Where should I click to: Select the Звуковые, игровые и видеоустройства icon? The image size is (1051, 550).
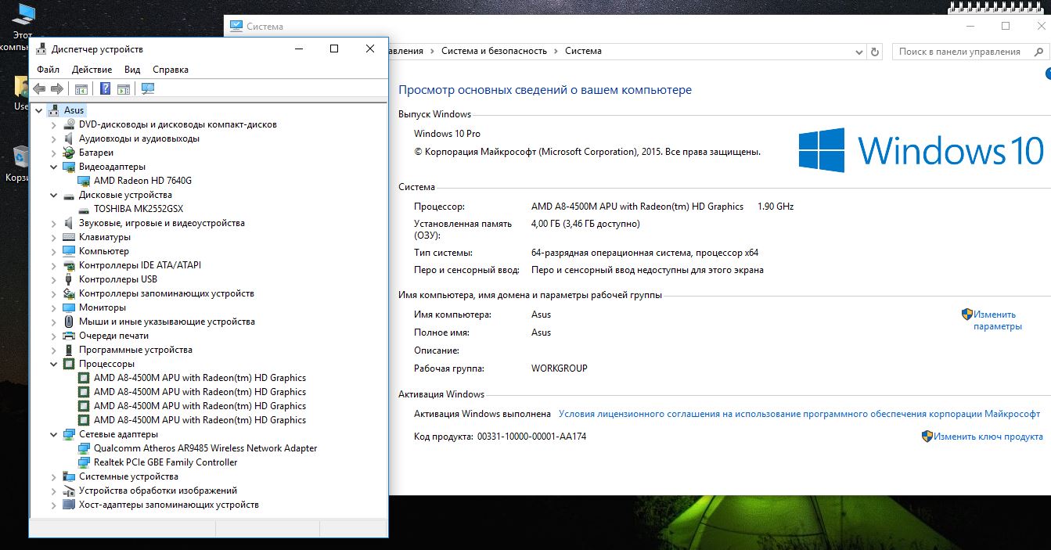[x=69, y=223]
